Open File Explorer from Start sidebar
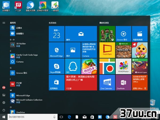This screenshot has height=120, width=160. tap(4, 95)
